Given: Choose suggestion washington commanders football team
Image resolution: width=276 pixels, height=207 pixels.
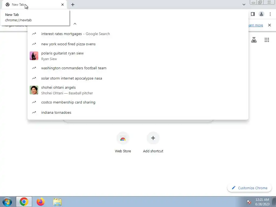Looking at the screenshot, I should (x=138, y=68).
